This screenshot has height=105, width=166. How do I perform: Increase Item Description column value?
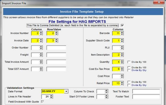click(x=122, y=54)
